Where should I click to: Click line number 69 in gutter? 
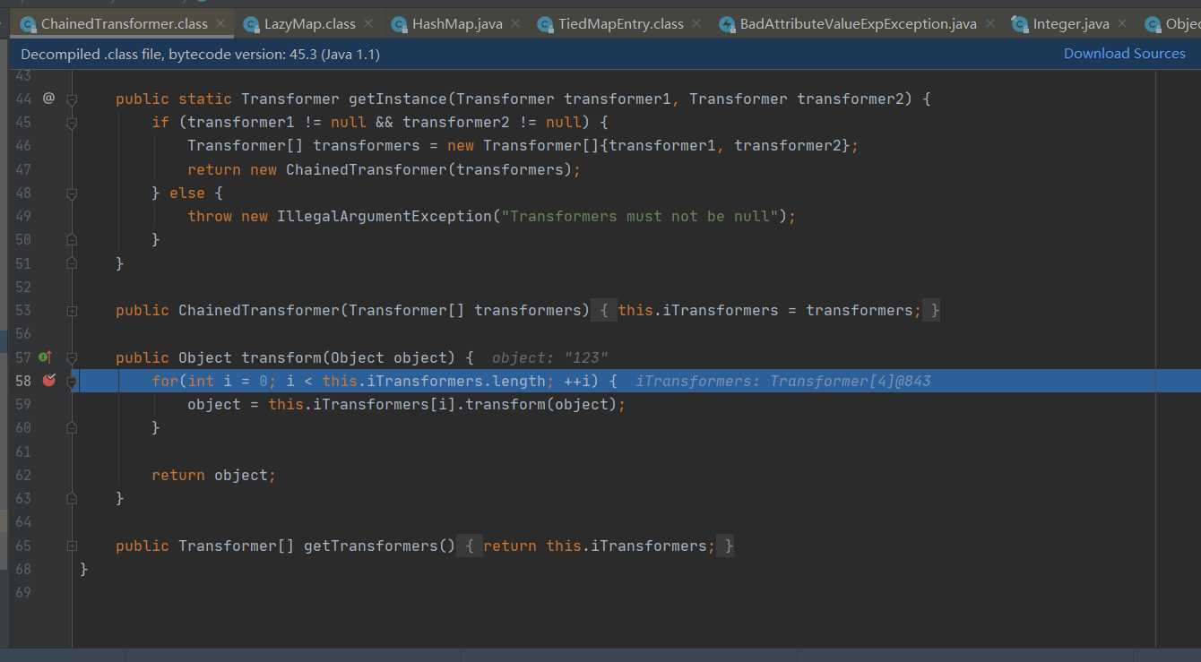pyautogui.click(x=23, y=592)
